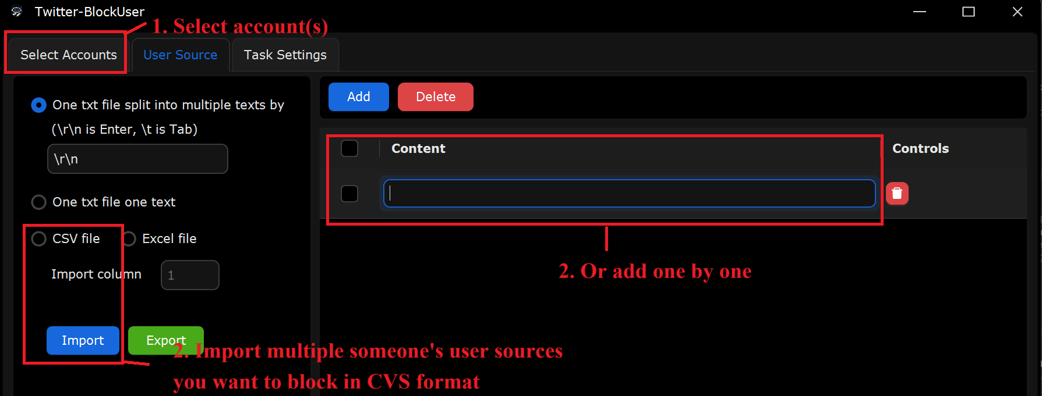Tick the select-all checkbox in Content header
This screenshot has height=396, width=1042.
point(349,148)
